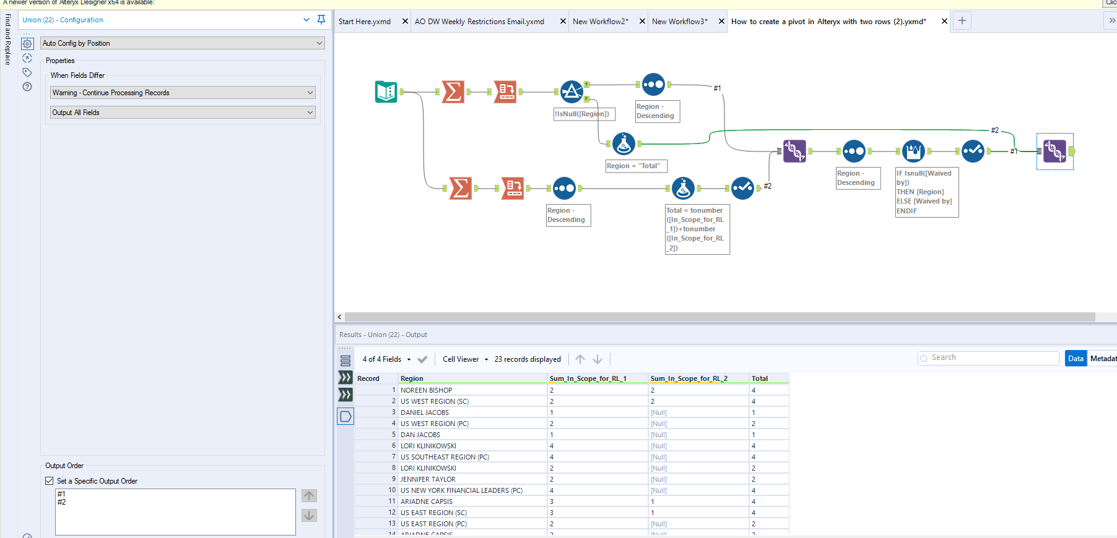Switch to the New Workflow2* tab
1117x538 pixels.
point(600,22)
